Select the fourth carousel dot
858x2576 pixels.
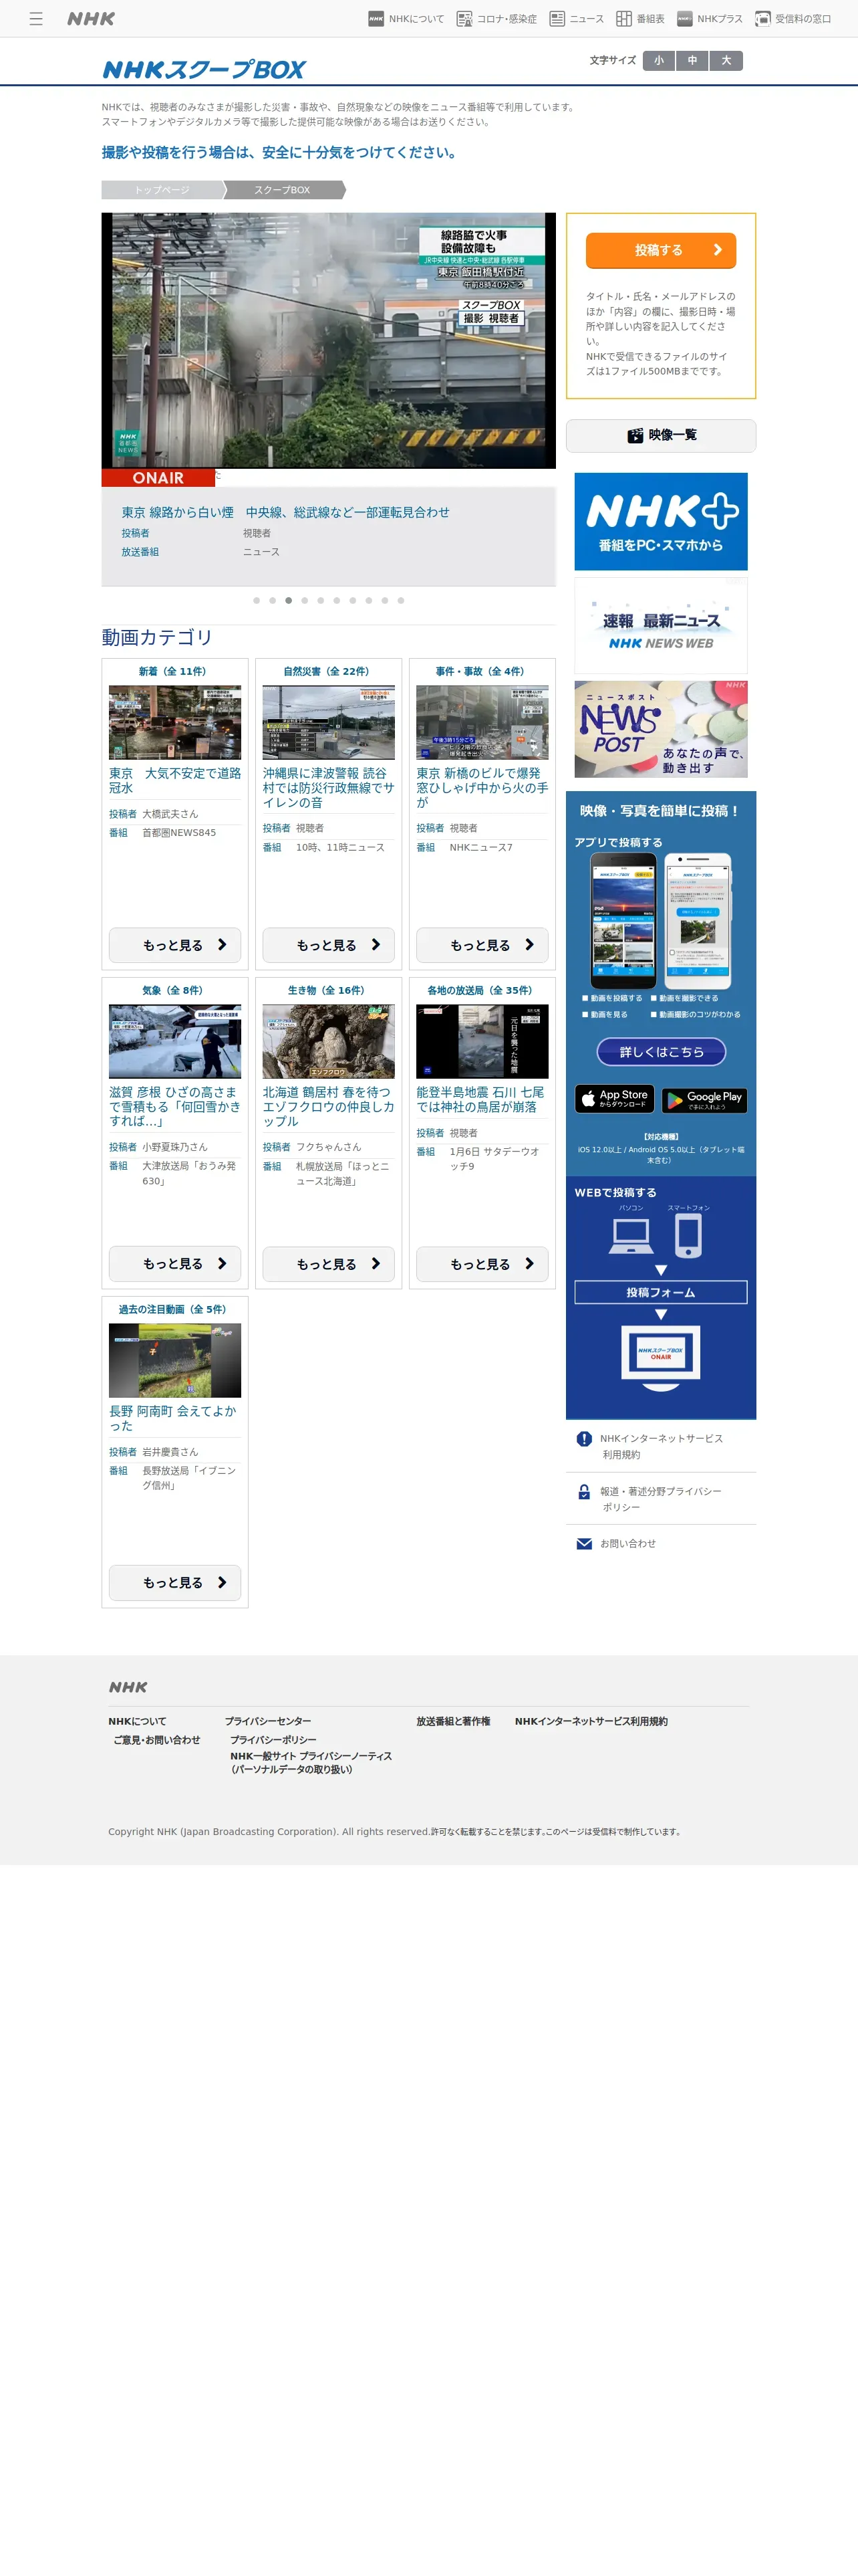(305, 600)
